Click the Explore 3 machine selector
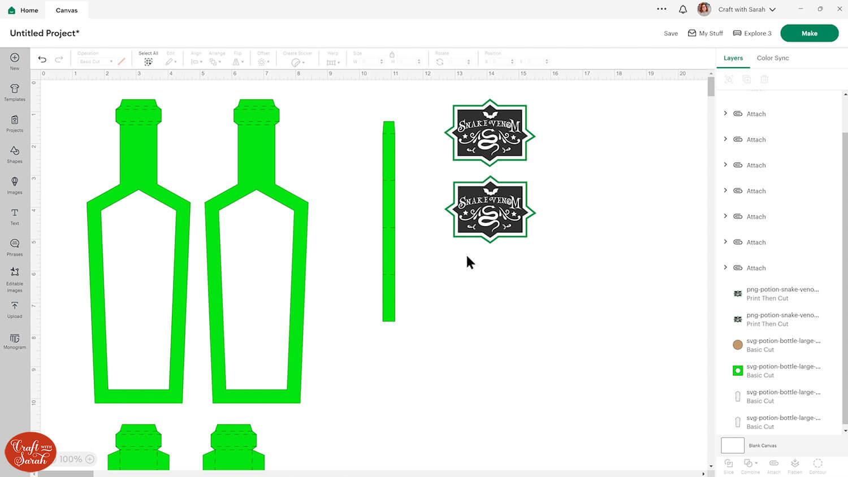The width and height of the screenshot is (848, 477). click(x=752, y=33)
